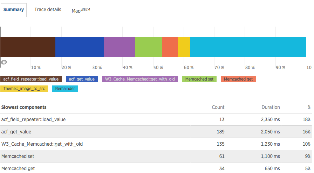Click the yellow segment of the stacked bar
This screenshot has width=314, height=173.
(184, 47)
